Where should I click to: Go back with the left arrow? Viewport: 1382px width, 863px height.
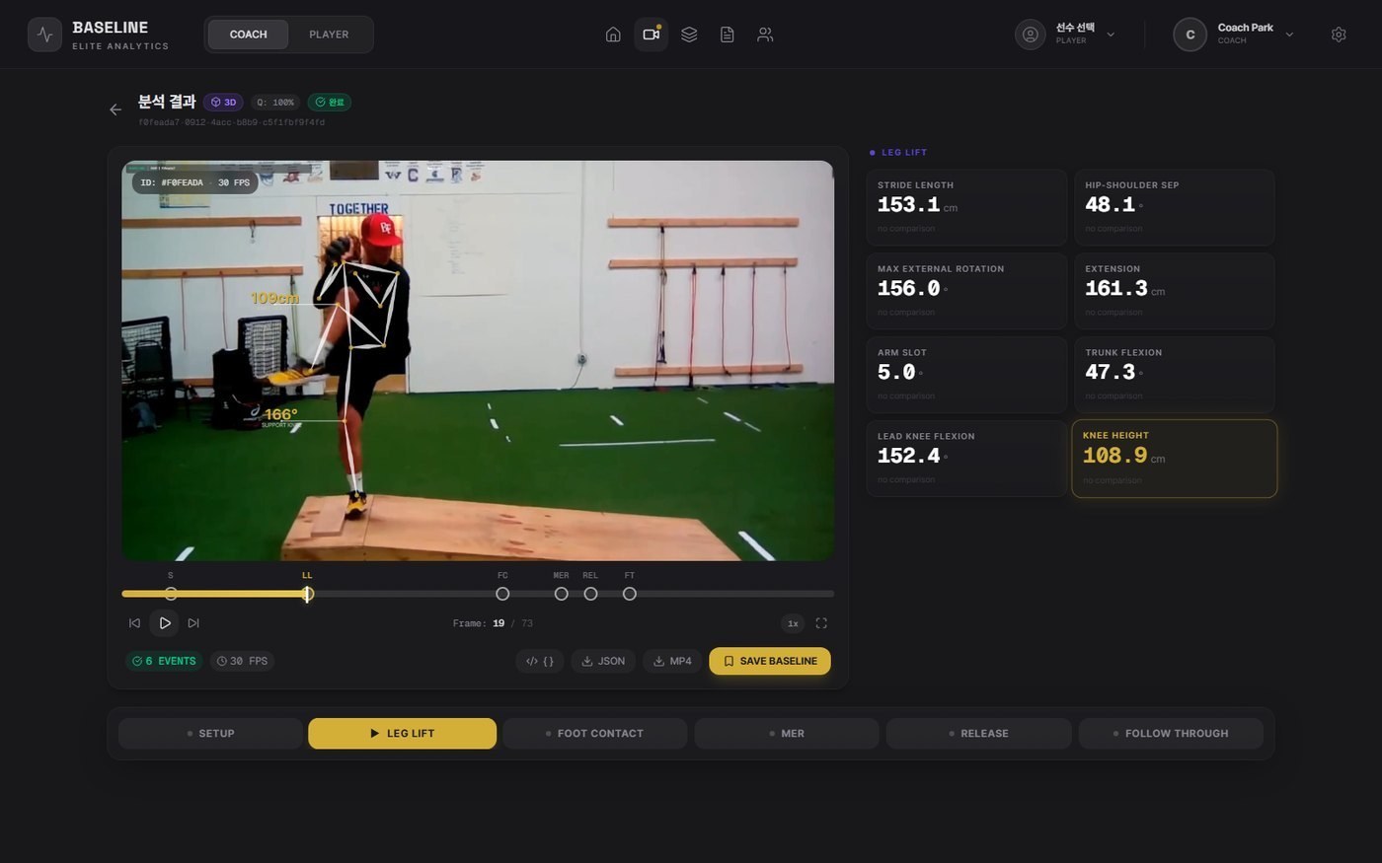(115, 109)
